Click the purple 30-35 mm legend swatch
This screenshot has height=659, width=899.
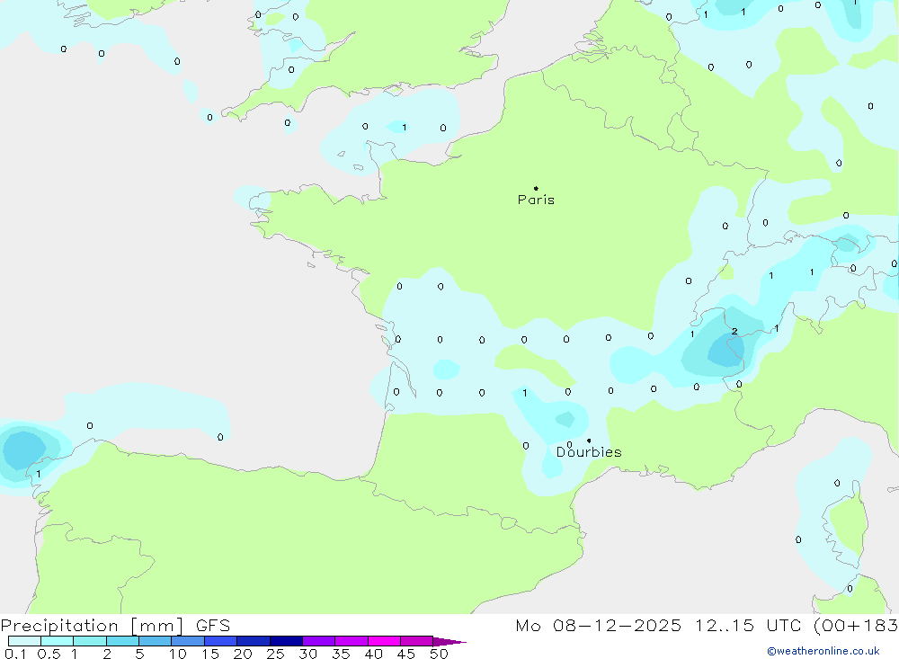[319, 641]
